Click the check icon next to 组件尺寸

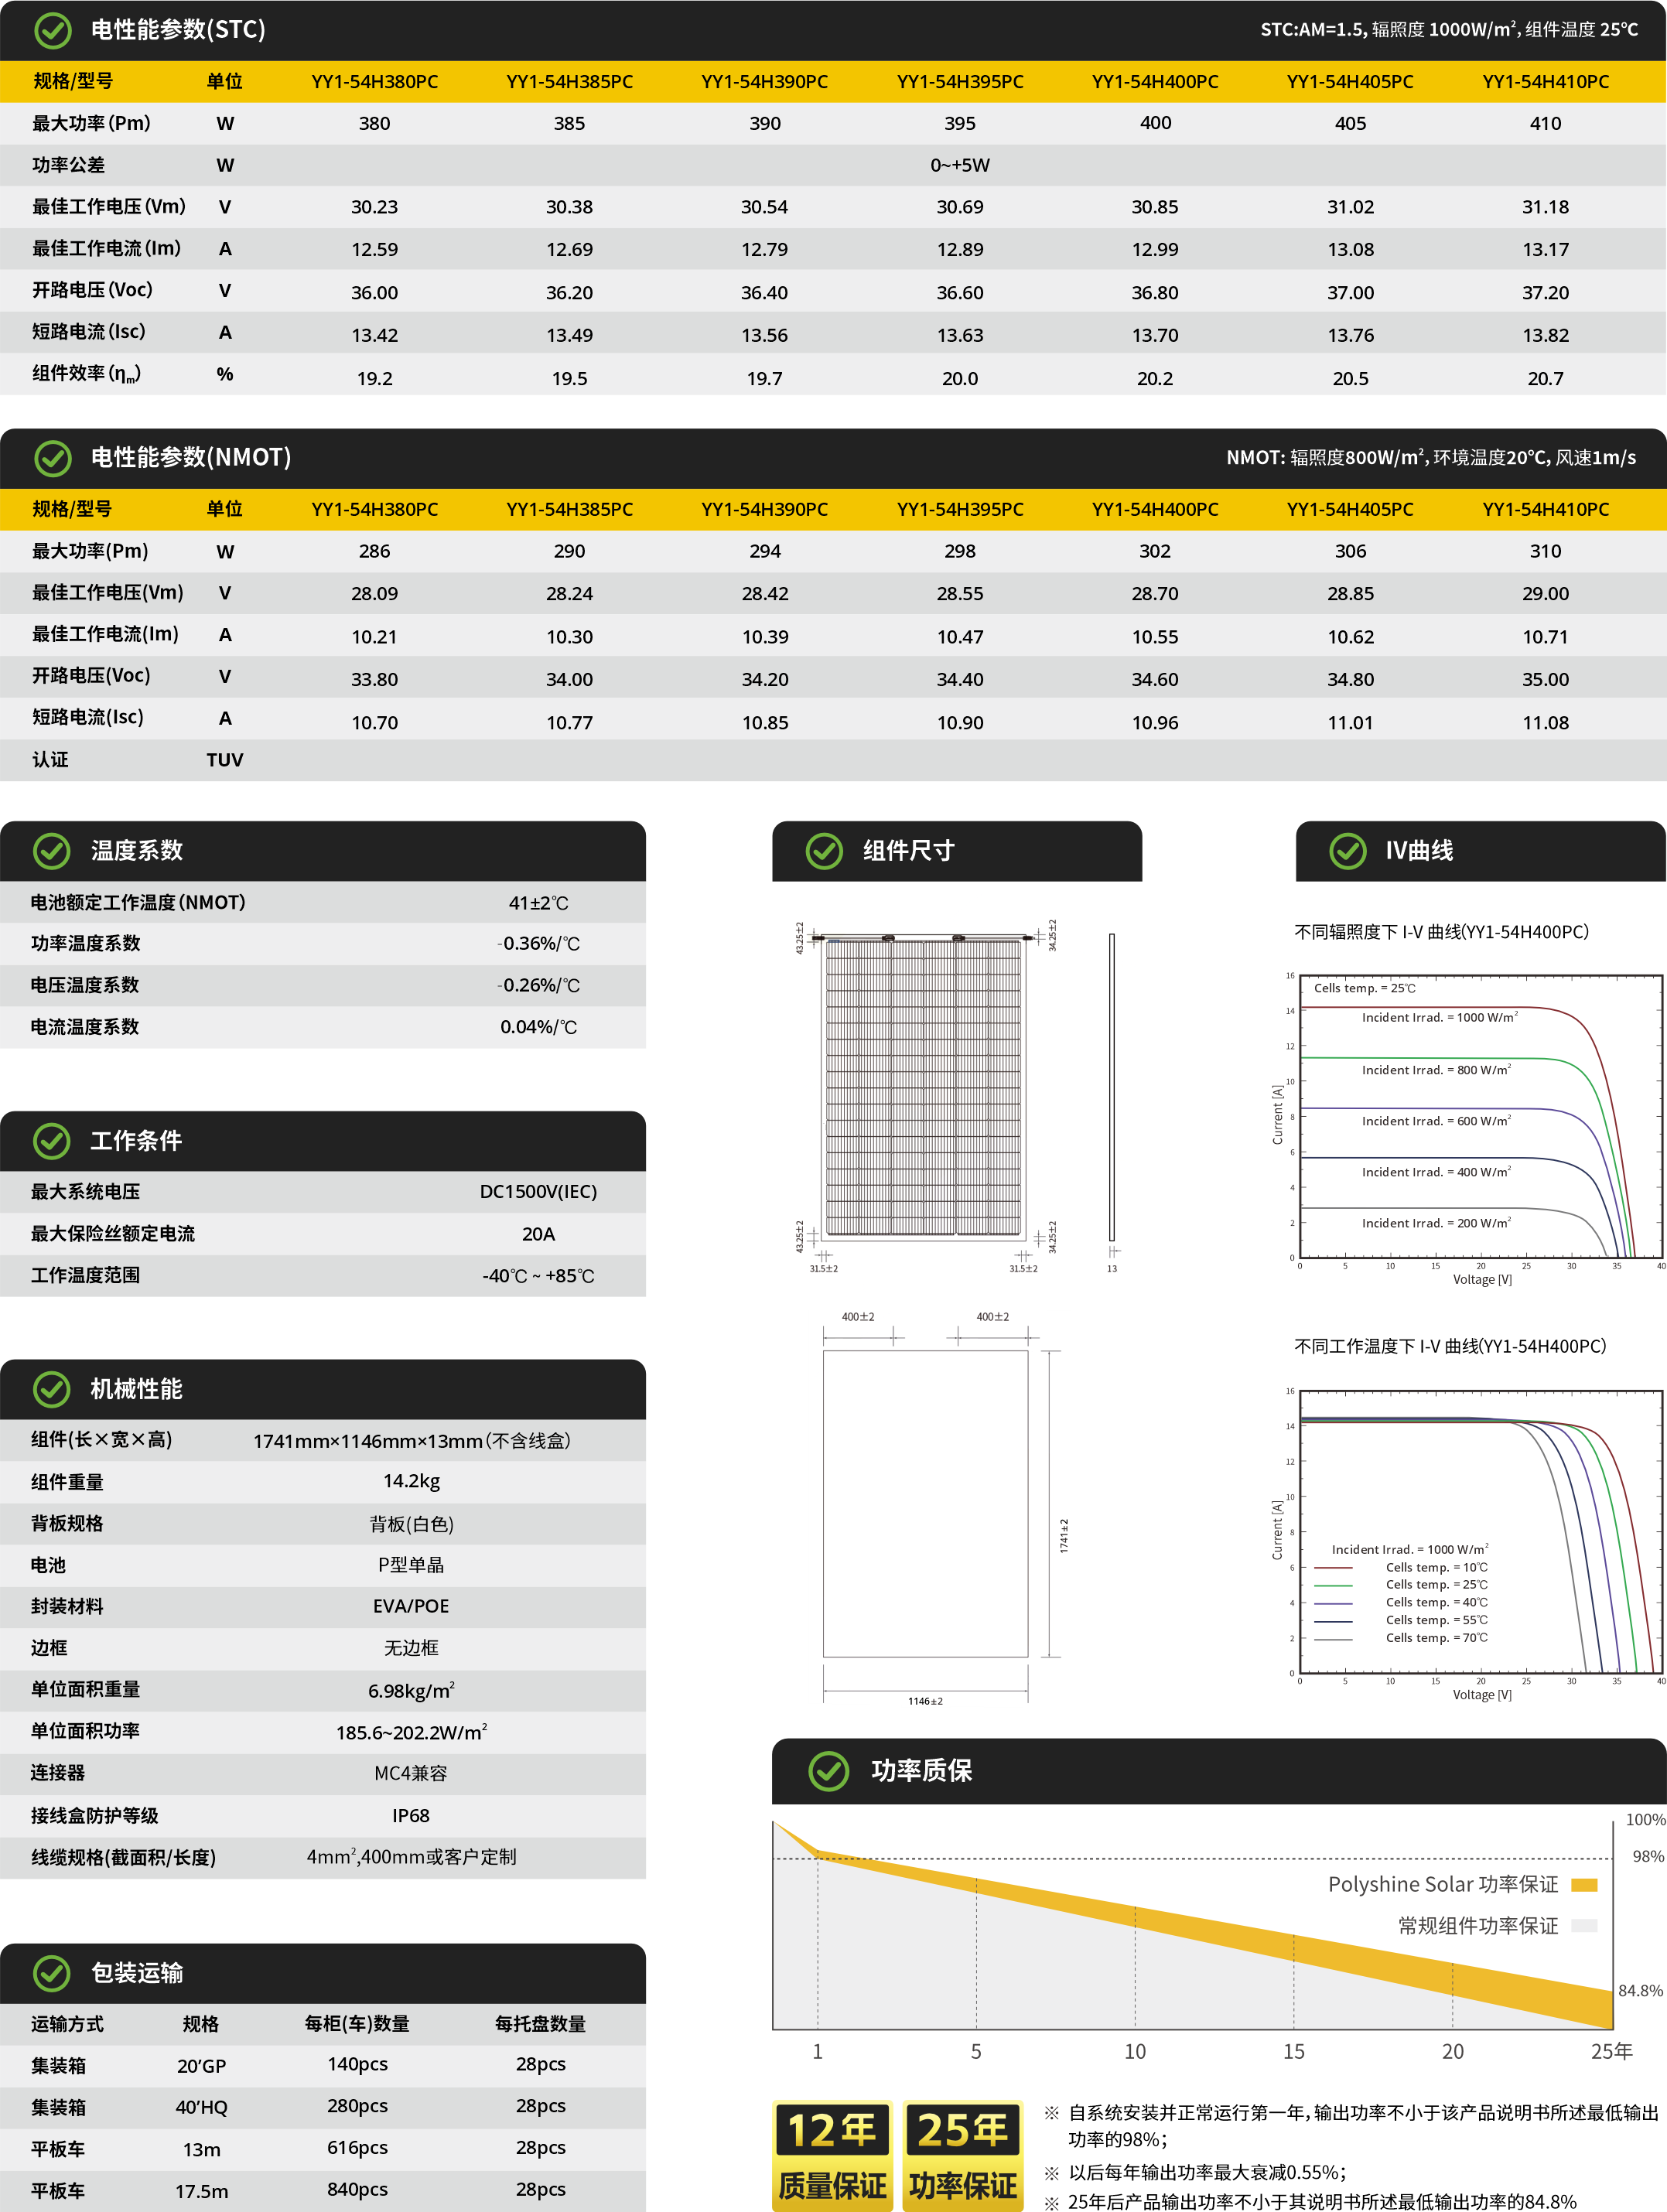coord(825,851)
